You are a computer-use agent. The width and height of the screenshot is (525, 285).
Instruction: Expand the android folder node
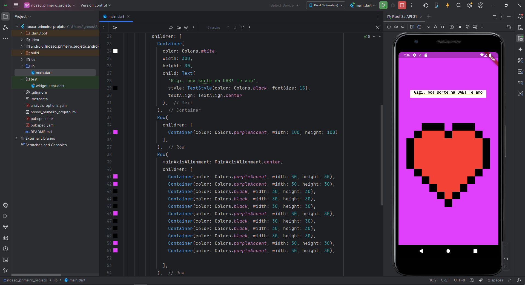point(22,46)
